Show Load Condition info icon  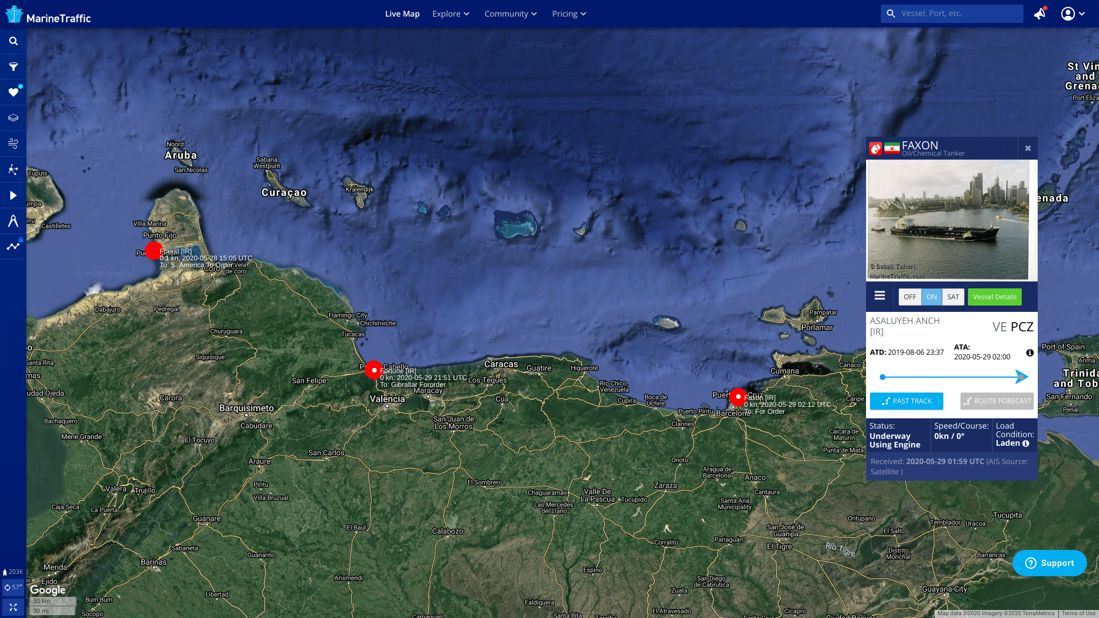point(1026,443)
